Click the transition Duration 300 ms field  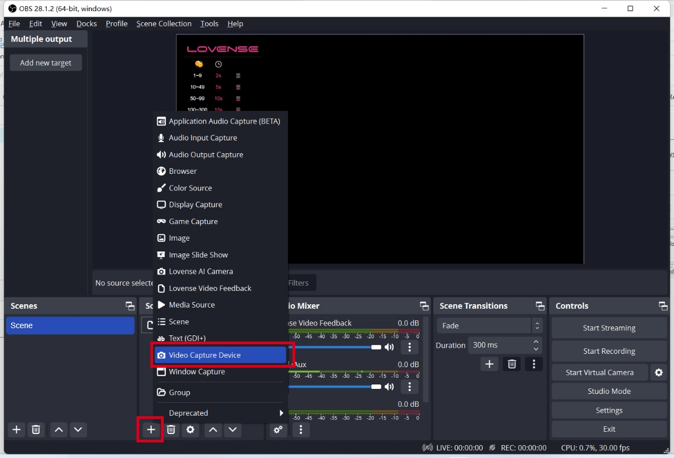[499, 345]
